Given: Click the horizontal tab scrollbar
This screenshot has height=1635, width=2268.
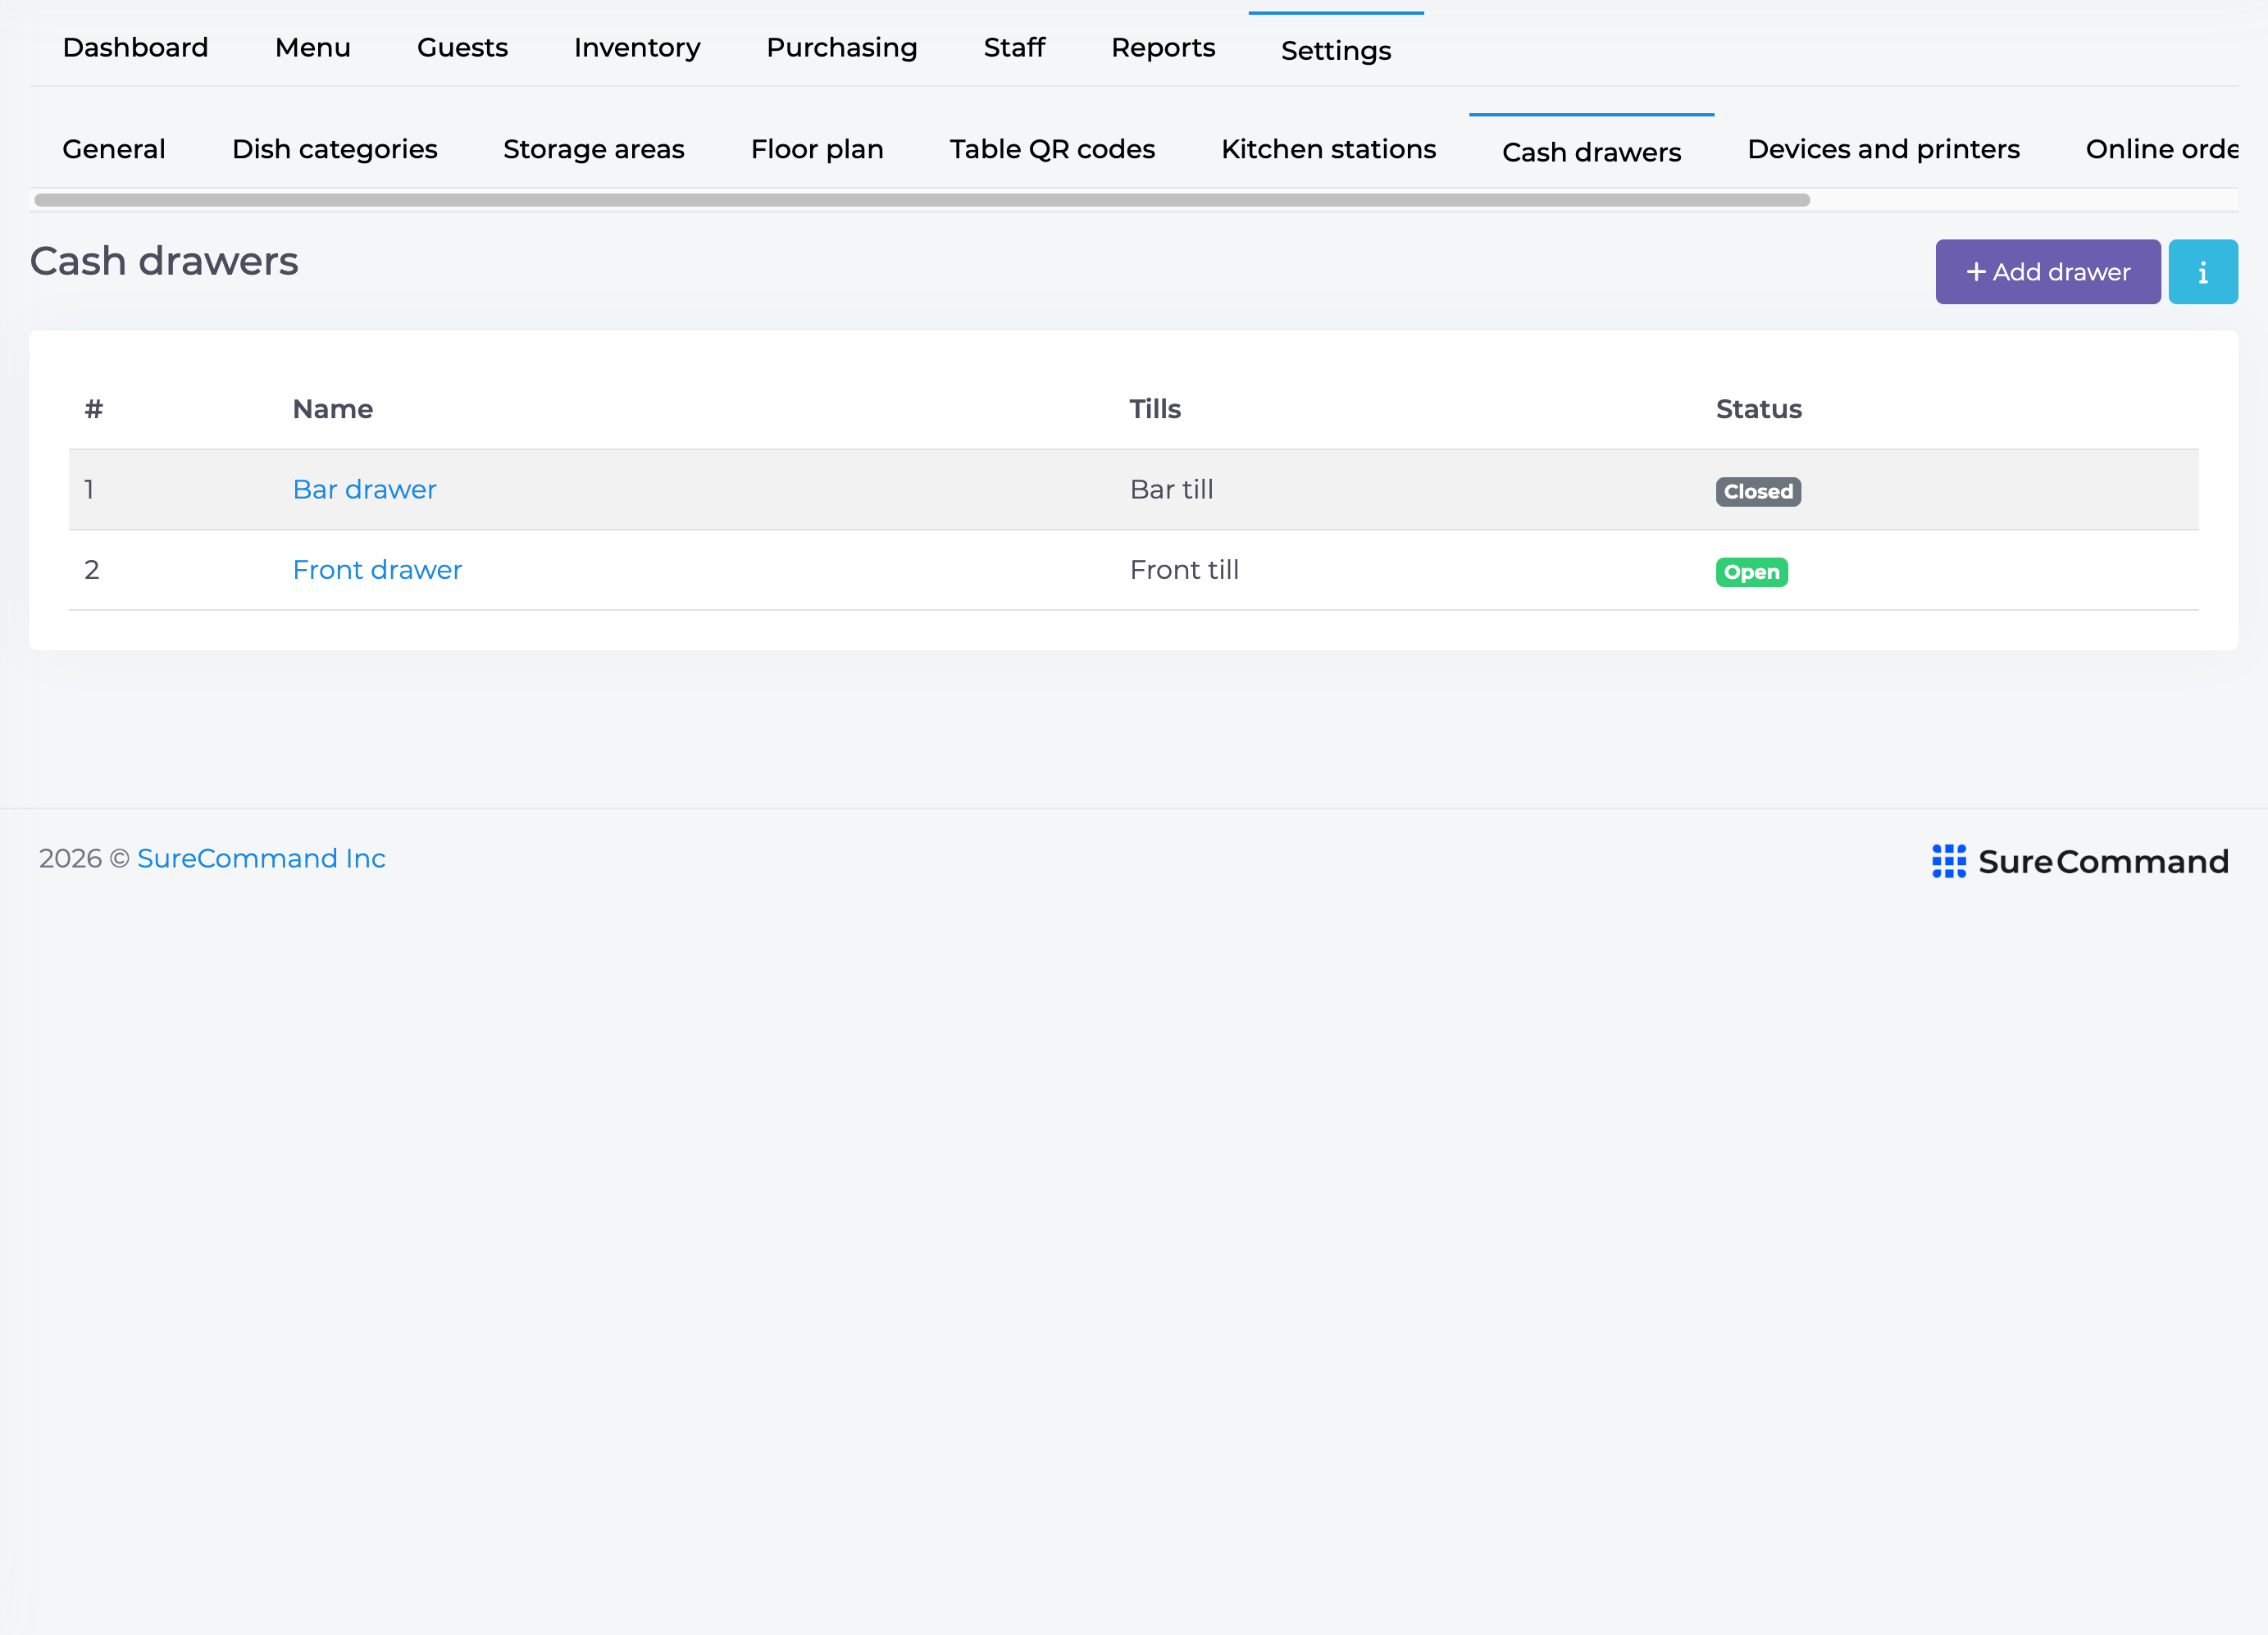Looking at the screenshot, I should click(x=922, y=200).
